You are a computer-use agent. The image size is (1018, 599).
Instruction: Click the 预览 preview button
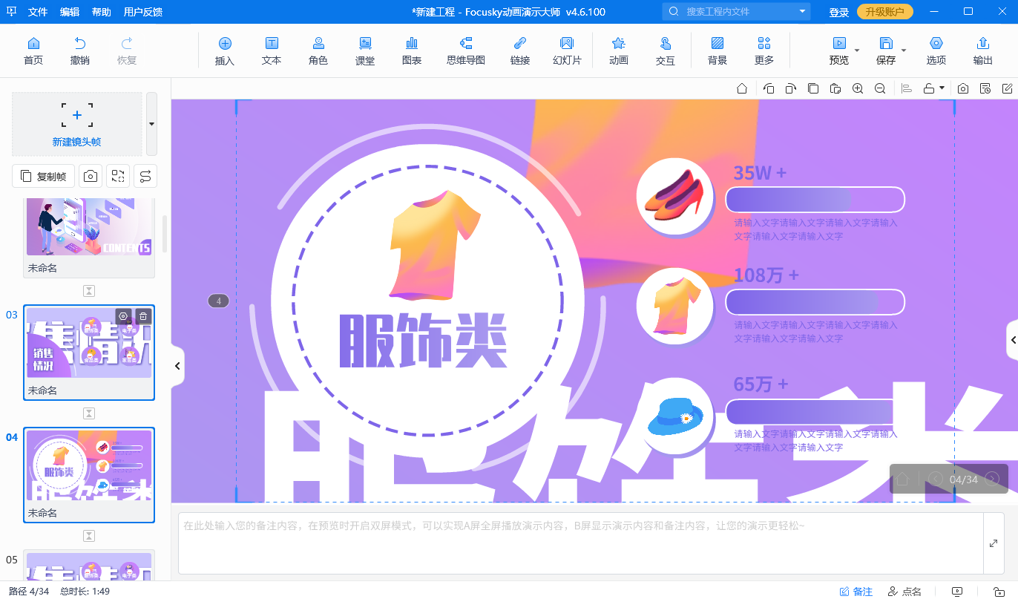(x=839, y=50)
